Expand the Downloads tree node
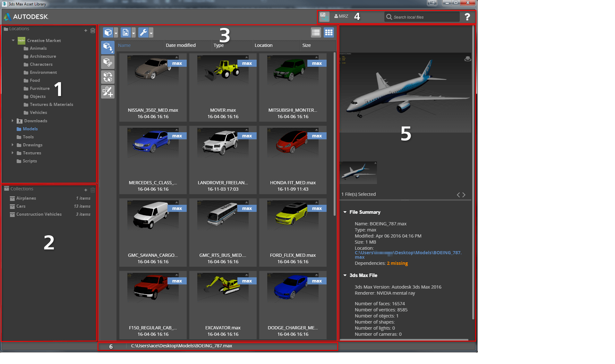Viewport: 615px width, 364px height. pos(13,121)
